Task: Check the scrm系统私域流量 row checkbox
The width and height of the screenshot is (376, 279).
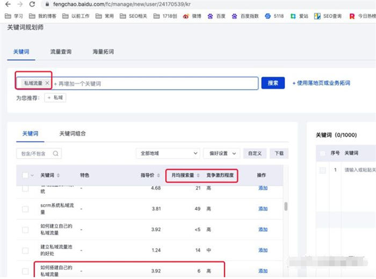Action: [25, 209]
